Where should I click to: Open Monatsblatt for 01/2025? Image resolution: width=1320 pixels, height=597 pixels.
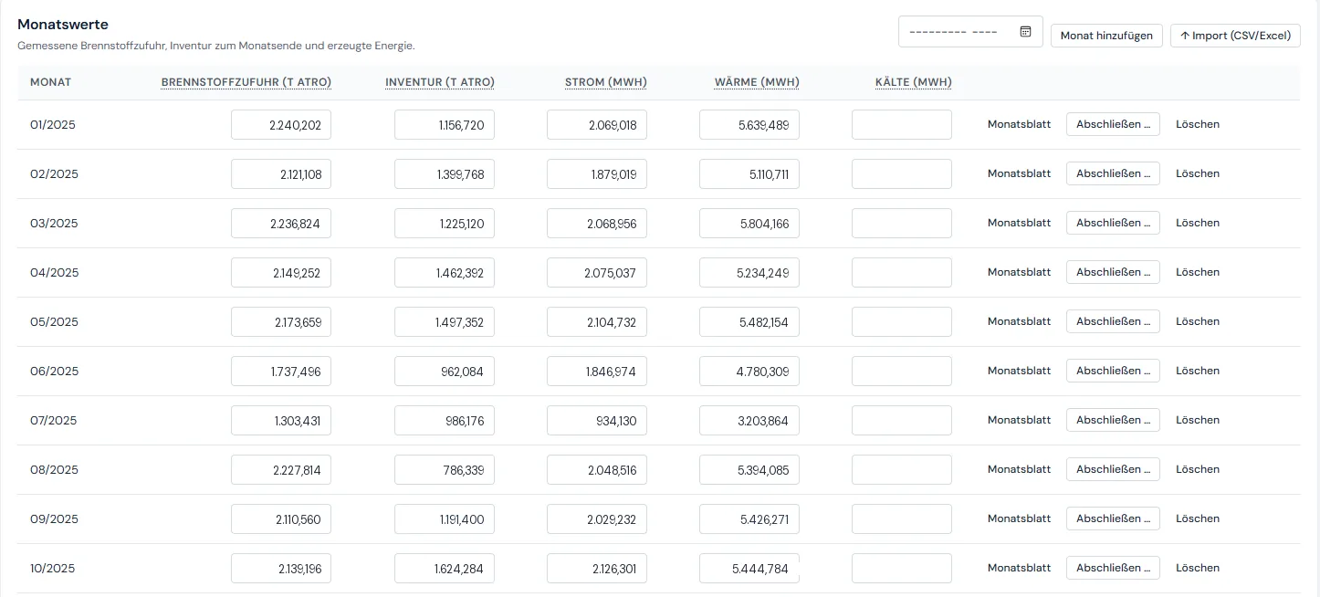pyautogui.click(x=1019, y=124)
